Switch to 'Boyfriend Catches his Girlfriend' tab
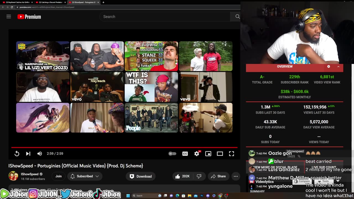 pos(17,2)
